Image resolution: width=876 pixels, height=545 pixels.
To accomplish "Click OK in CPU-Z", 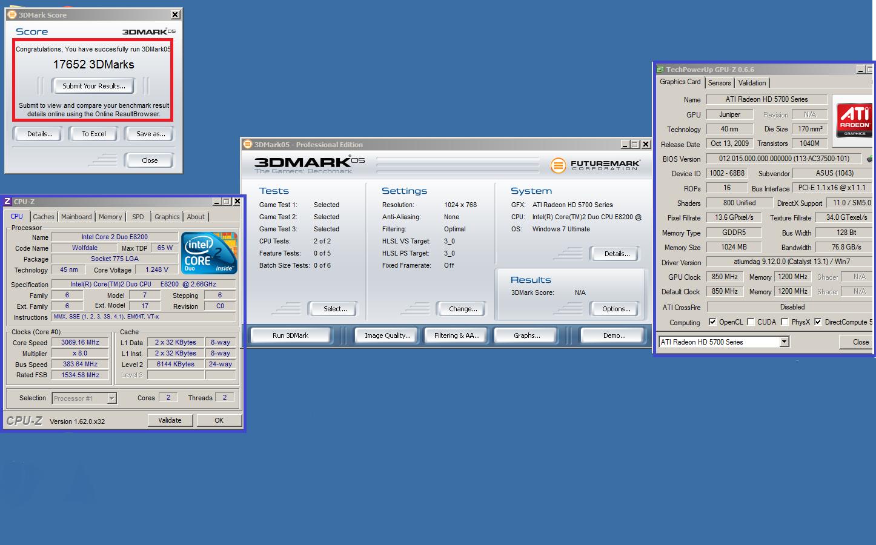I will click(219, 420).
